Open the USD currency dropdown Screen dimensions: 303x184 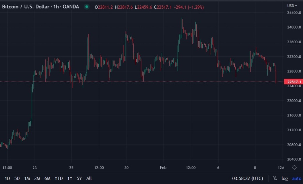tap(292, 6)
